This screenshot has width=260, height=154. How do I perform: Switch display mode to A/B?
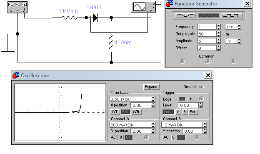click(136, 112)
